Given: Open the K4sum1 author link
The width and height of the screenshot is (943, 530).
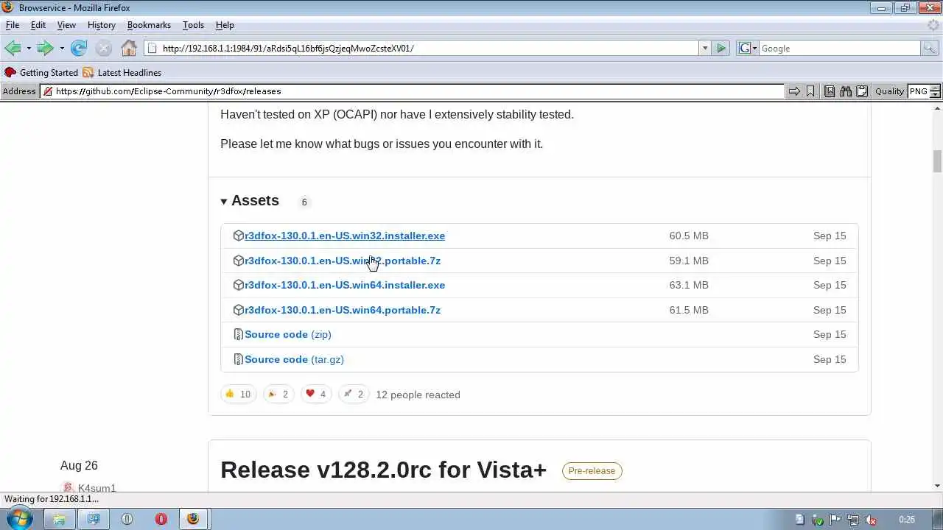Looking at the screenshot, I should 97,488.
